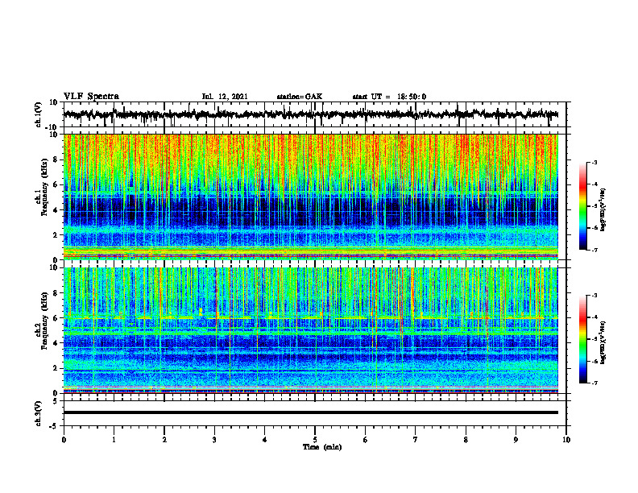Click the "VLF Spectra" plot title
The image size is (638, 493).
(x=91, y=97)
